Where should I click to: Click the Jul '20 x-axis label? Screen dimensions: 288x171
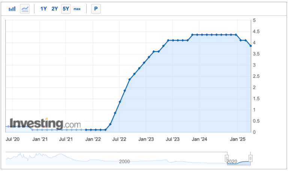(x=12, y=139)
